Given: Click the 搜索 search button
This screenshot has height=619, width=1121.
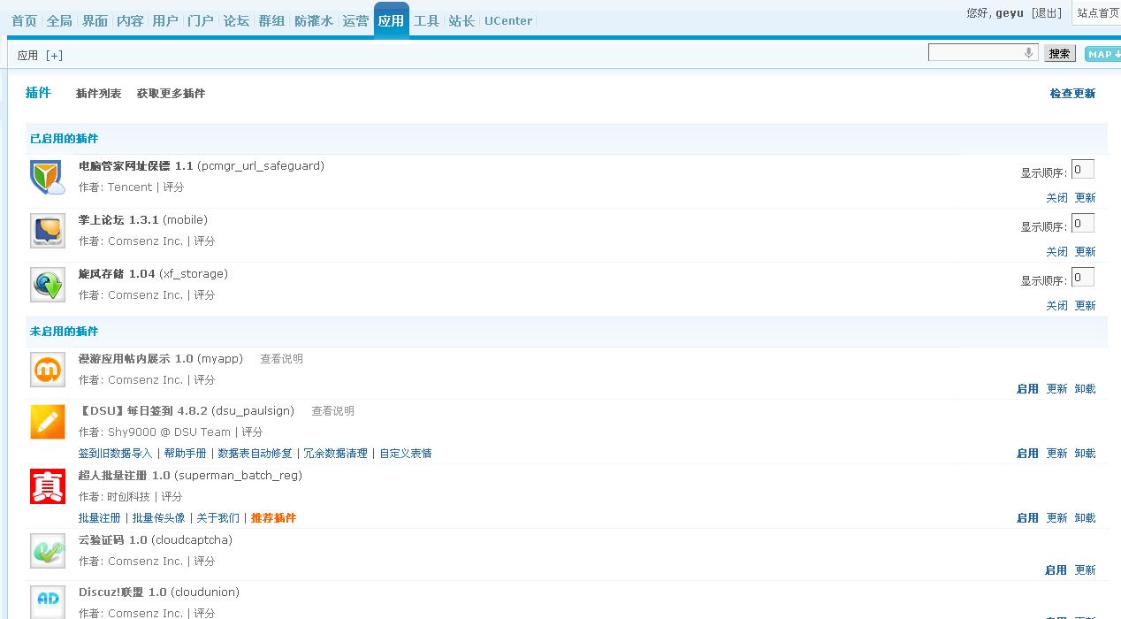Looking at the screenshot, I should click(1059, 54).
